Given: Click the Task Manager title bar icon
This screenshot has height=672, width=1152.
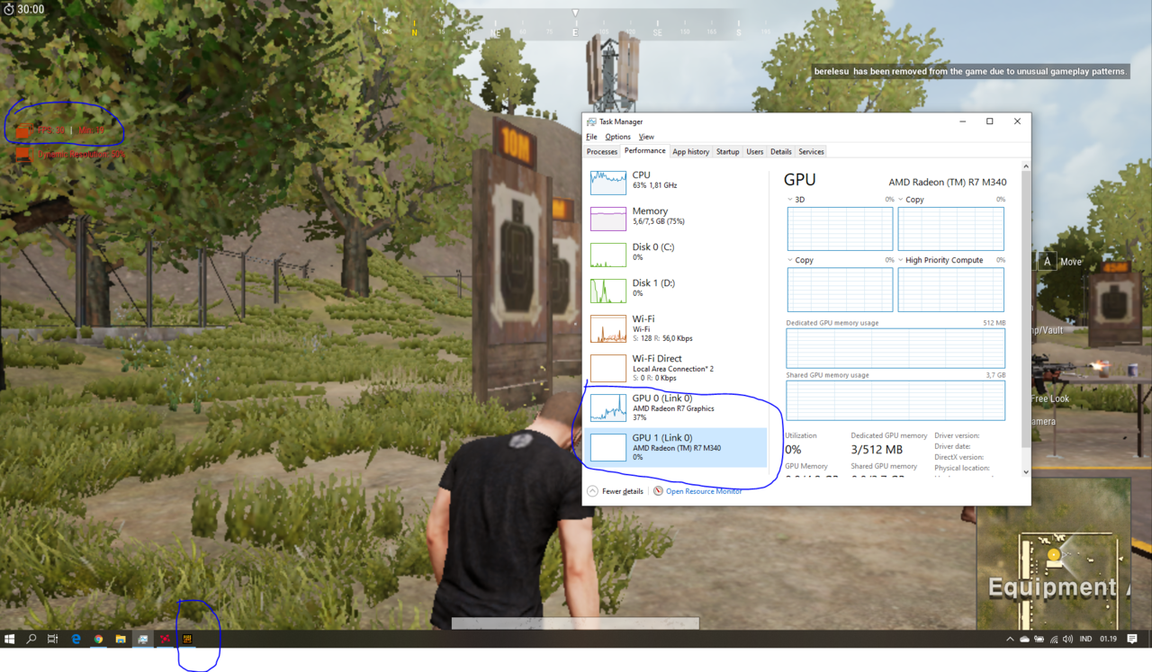Looking at the screenshot, I should [591, 121].
